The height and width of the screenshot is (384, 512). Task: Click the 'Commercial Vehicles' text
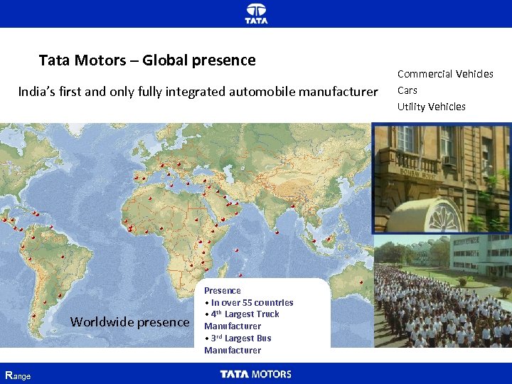[x=445, y=74]
